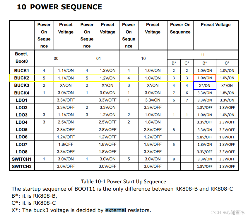Select "1.1V/ON" in the BUCK1 row
Viewport: 248px width, 217px height.
pos(66,70)
